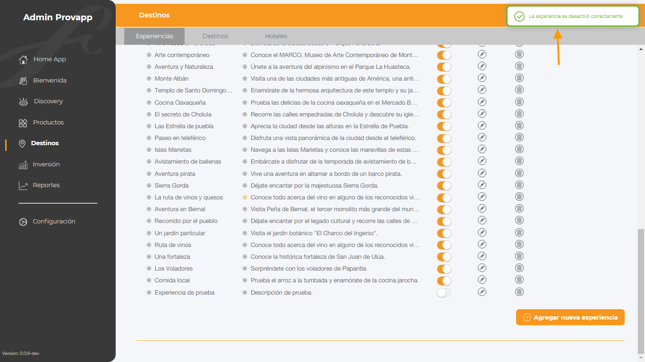Click the Admin Provapp title
The image size is (645, 362).
58,17
